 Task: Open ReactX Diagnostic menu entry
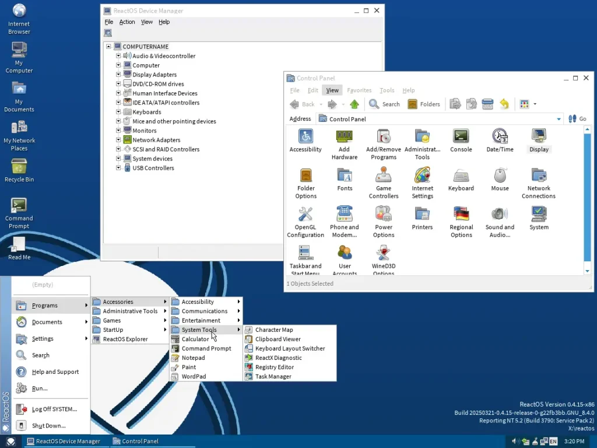point(290,358)
